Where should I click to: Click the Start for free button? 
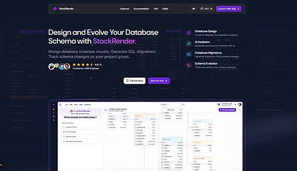coord(159,81)
